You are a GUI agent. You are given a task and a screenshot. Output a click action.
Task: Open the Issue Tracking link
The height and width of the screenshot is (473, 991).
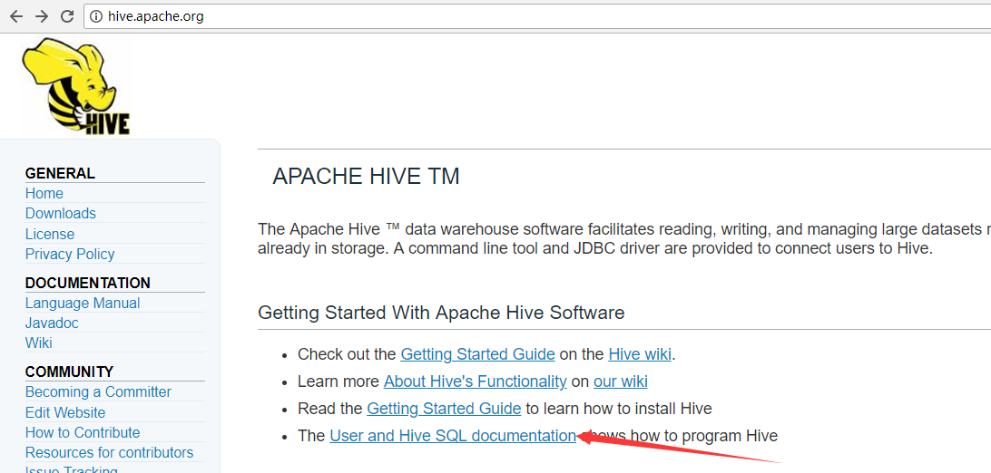[72, 469]
